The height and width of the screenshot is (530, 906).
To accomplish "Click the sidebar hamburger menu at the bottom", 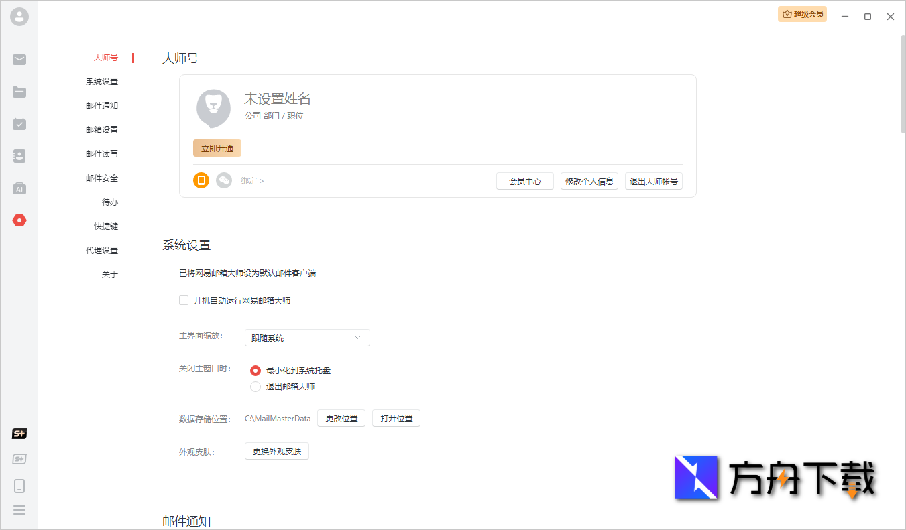I will [19, 510].
